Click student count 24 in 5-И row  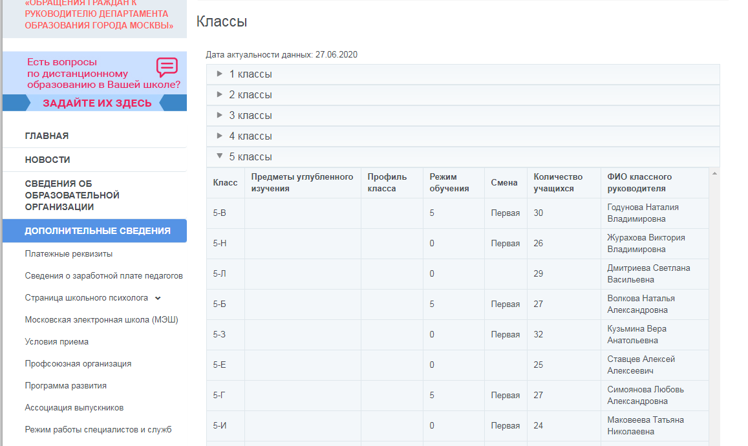pyautogui.click(x=538, y=426)
